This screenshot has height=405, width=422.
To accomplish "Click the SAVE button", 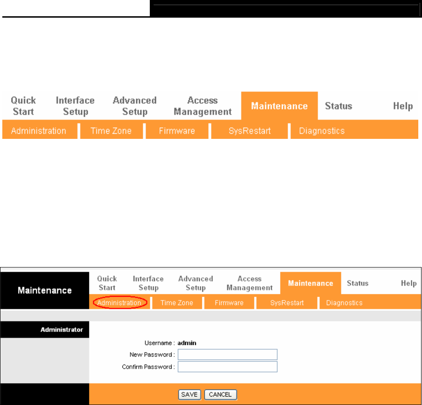I will [x=190, y=394].
